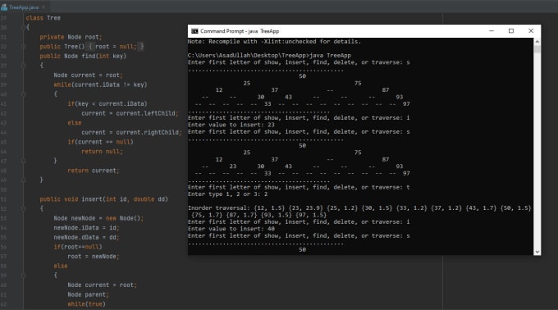Collapse the class Tree body fold marker on line 30
Screen dimensions: 558x310
tap(23, 27)
